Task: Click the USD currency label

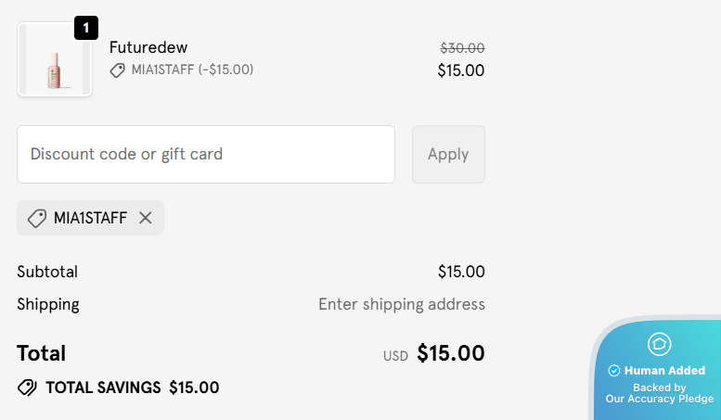Action: pyautogui.click(x=395, y=356)
